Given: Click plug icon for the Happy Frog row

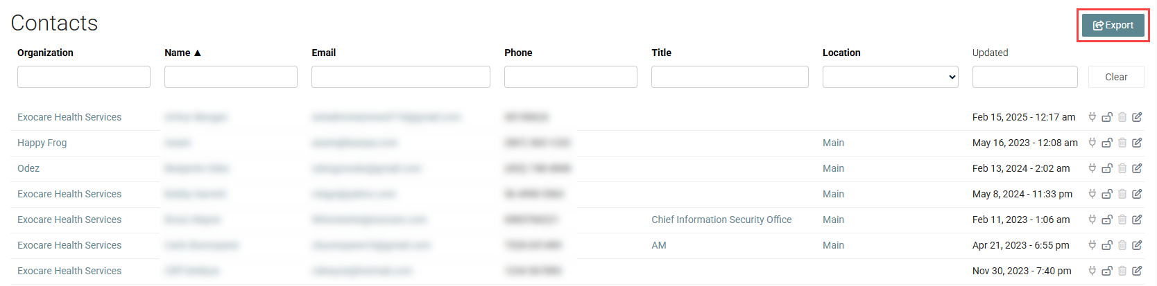Looking at the screenshot, I should click(x=1092, y=143).
